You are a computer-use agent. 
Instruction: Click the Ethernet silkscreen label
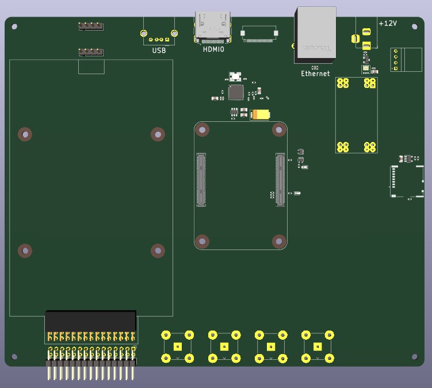pos(315,74)
